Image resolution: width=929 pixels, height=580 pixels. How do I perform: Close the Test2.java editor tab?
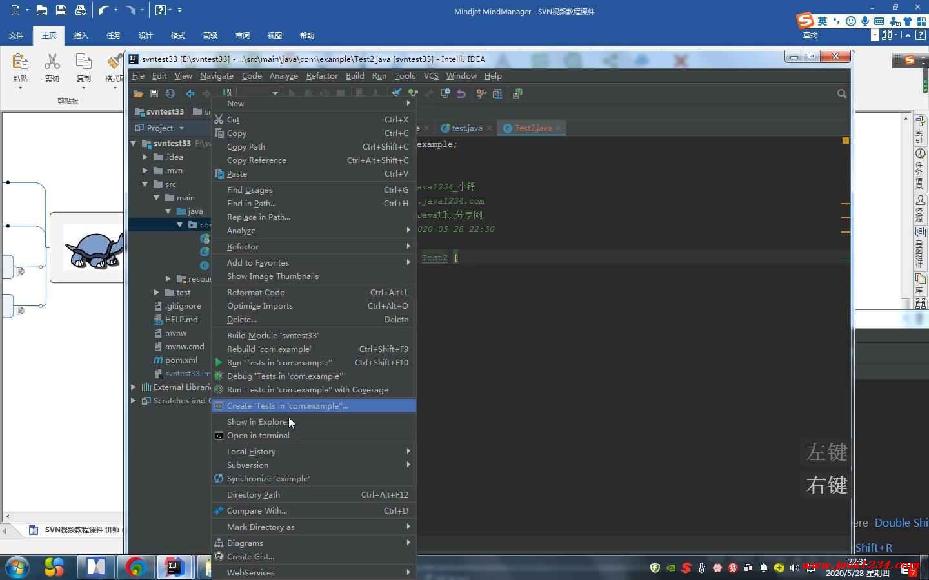coord(558,128)
